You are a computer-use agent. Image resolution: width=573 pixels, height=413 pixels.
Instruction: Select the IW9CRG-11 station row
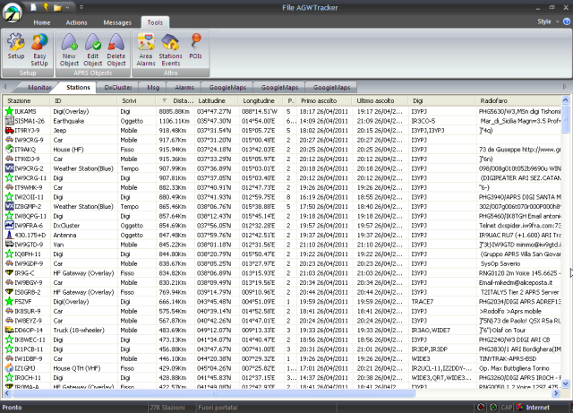point(282,177)
